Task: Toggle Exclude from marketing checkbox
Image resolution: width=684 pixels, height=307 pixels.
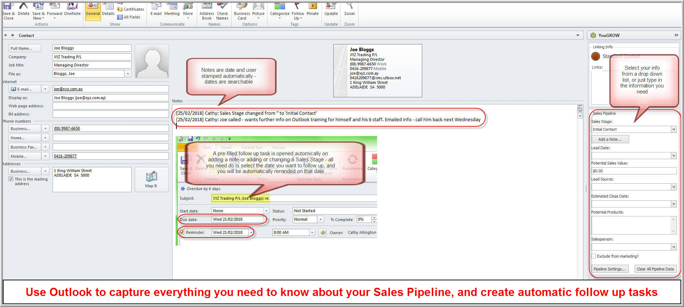Action: (594, 256)
